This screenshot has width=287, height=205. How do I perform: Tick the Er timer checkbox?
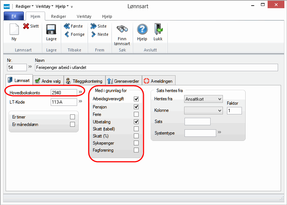point(72,117)
